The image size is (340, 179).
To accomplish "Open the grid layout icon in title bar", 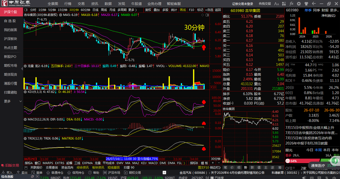I will (x=284, y=4).
